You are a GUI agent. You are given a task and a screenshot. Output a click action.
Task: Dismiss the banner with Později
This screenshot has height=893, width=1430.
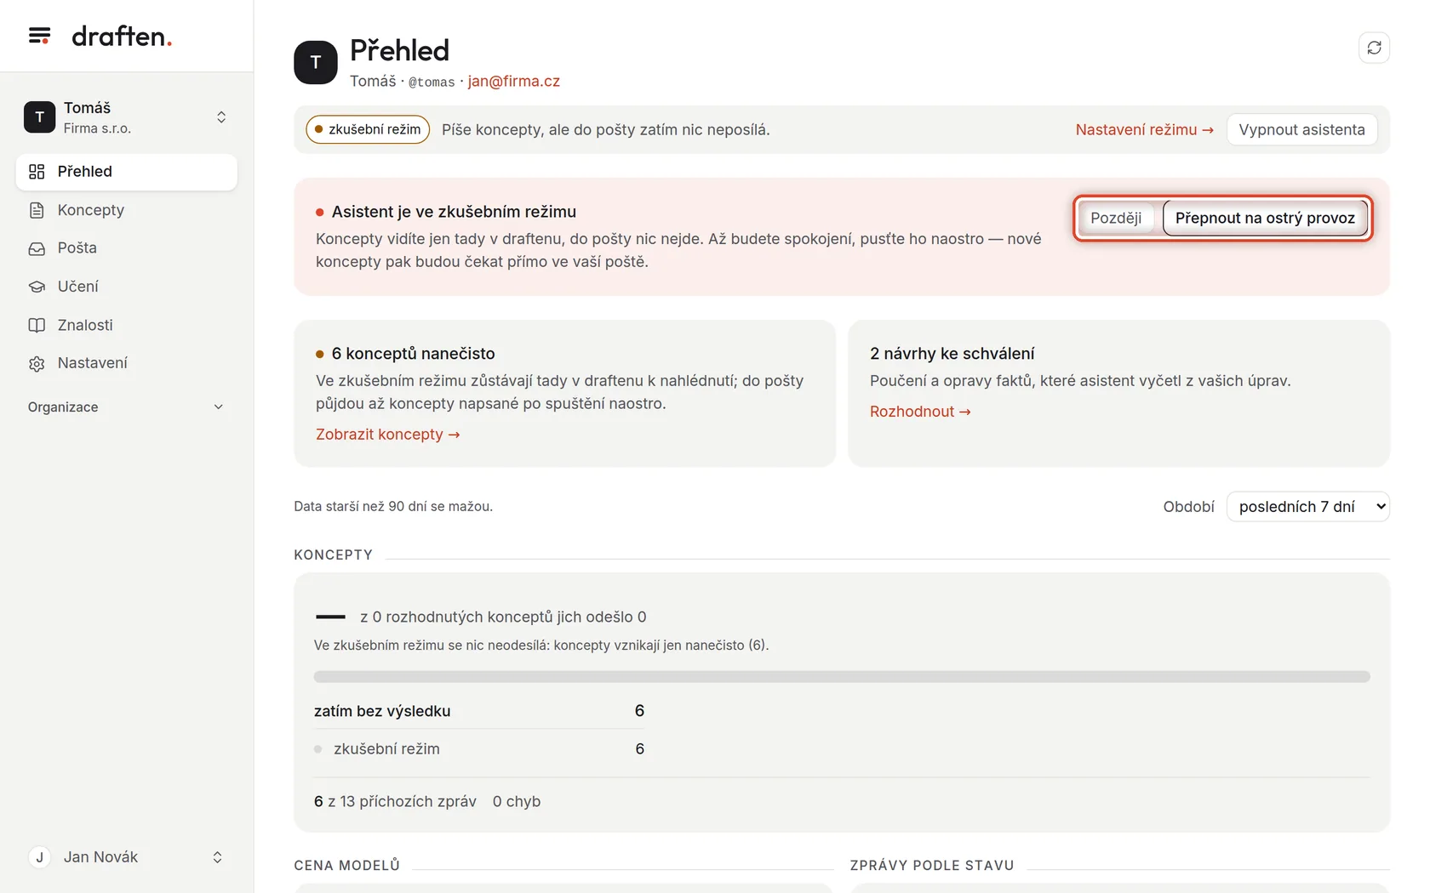[1116, 219]
